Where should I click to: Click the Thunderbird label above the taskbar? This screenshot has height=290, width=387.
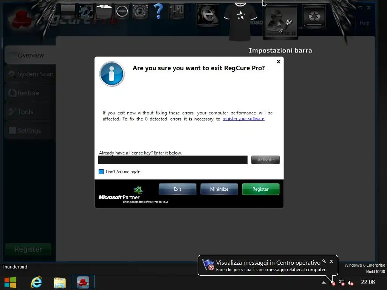[x=15, y=267]
